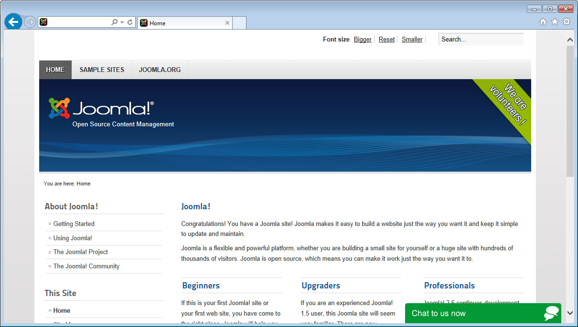Click the You are here: Home breadcrumb
This screenshot has height=327, width=578.
(67, 184)
